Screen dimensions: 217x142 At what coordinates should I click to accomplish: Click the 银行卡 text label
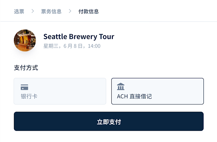(29, 96)
